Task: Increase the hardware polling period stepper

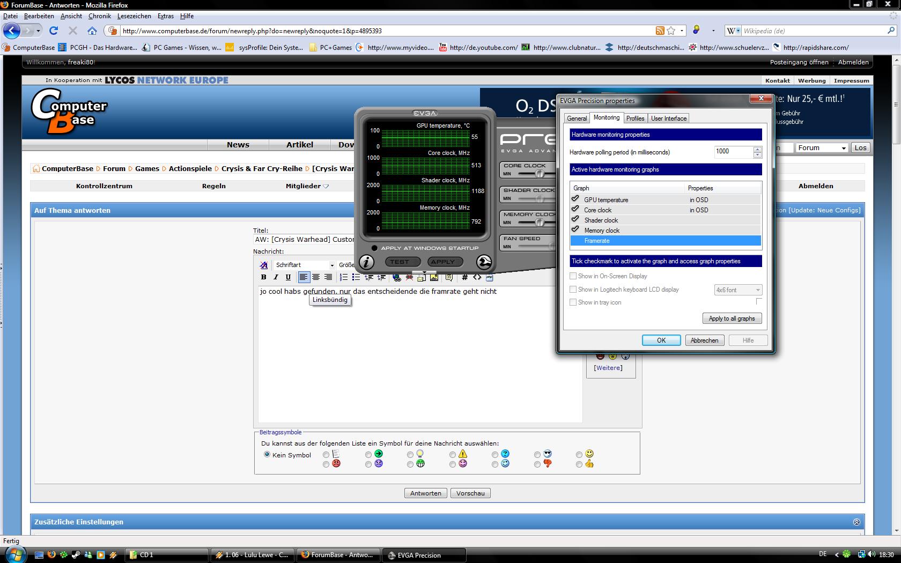Action: [x=757, y=149]
